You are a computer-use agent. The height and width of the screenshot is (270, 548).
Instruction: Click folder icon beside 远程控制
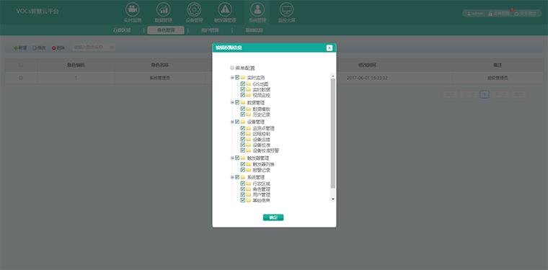[248, 134]
